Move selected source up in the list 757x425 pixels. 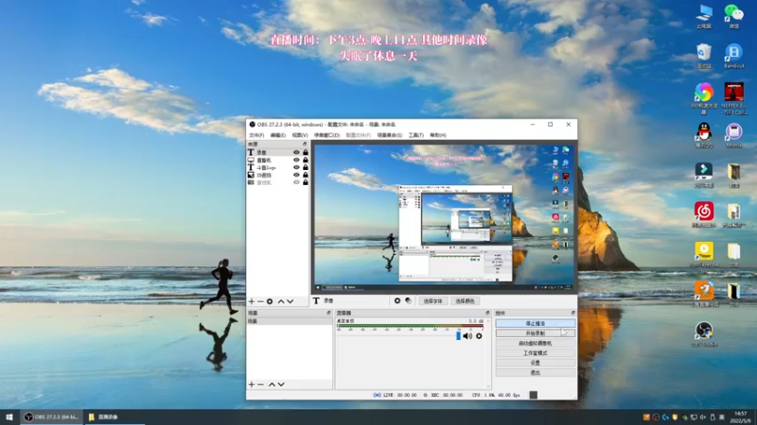click(x=281, y=301)
